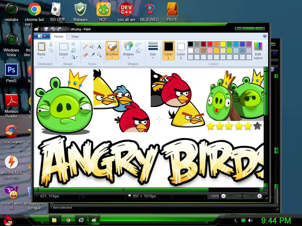Pick the Color picker eyedropper tool
This screenshot has width=302, height=226.
(x=92, y=55)
